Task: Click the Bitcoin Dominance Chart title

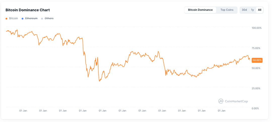Action: (28, 10)
